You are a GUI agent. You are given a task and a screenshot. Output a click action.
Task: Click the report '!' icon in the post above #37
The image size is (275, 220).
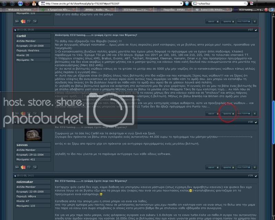tap(29, 21)
